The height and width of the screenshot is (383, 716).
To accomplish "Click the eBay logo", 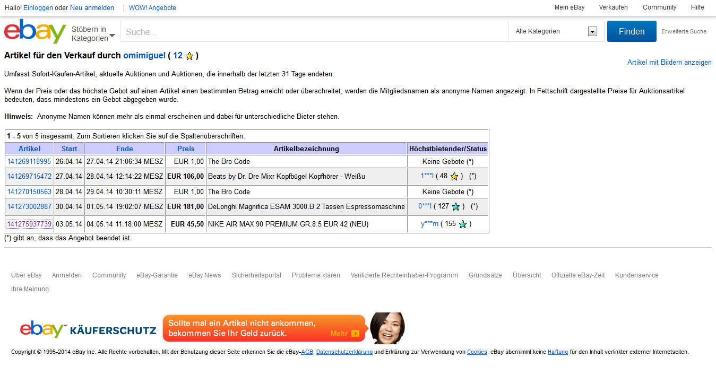I will pos(35,31).
